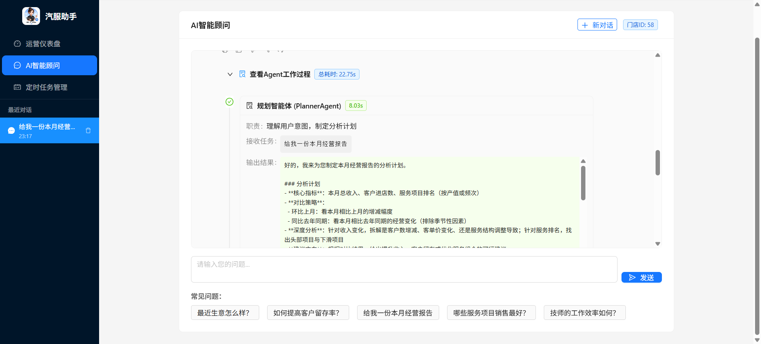Screen dimensions: 761x344
Task: Click the chat panel scroll-up arrow
Action: point(658,55)
